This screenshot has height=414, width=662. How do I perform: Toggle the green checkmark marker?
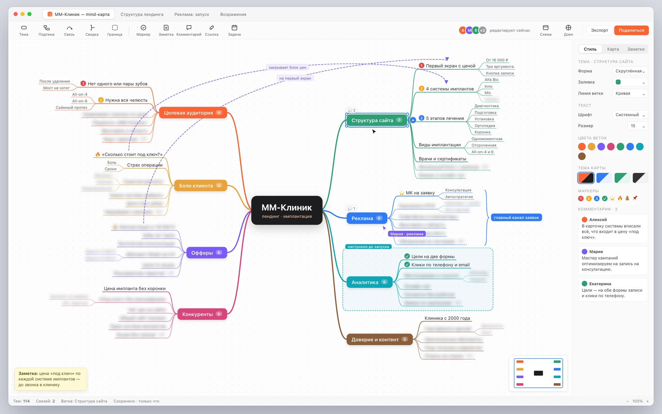[605, 198]
